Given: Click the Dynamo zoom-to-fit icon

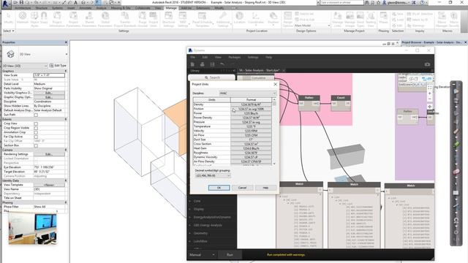Looking at the screenshot, I should point(430,88).
